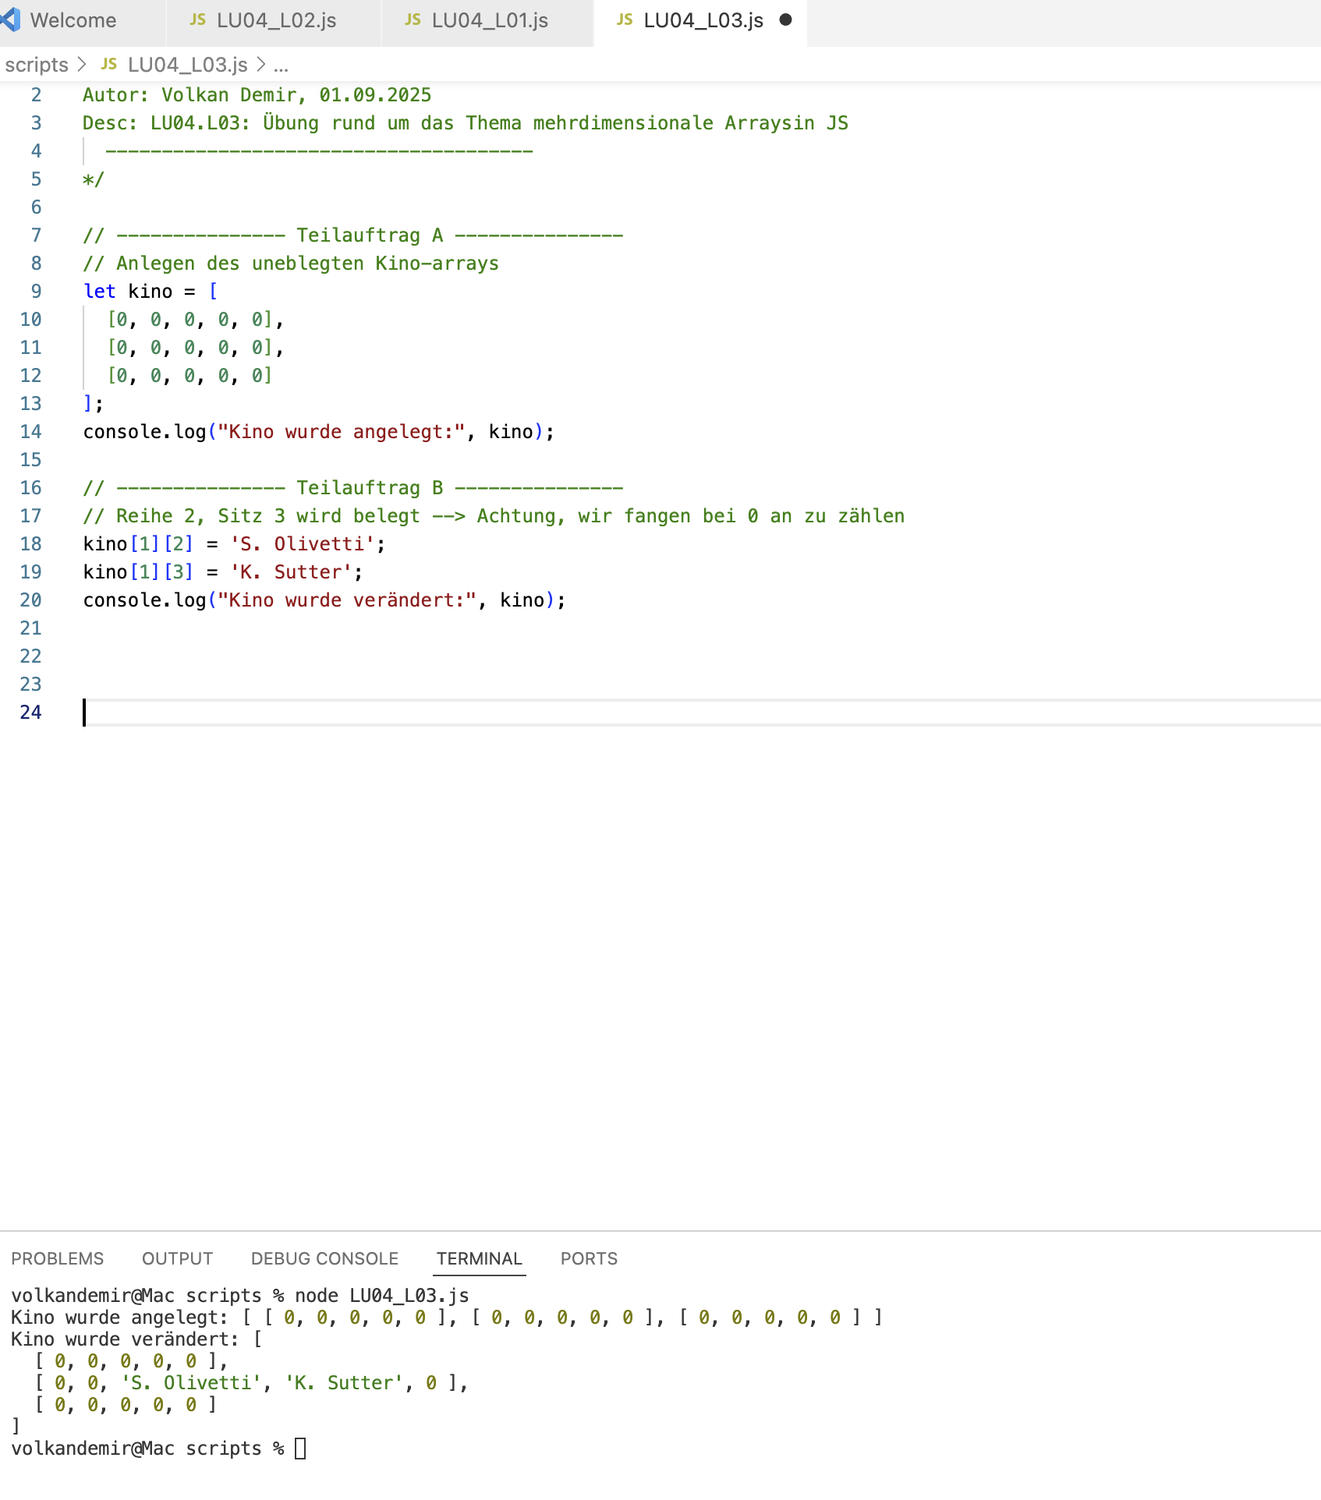Click the unsaved dot on LU04_L03.js tab
This screenshot has height=1500, width=1321.
click(785, 19)
